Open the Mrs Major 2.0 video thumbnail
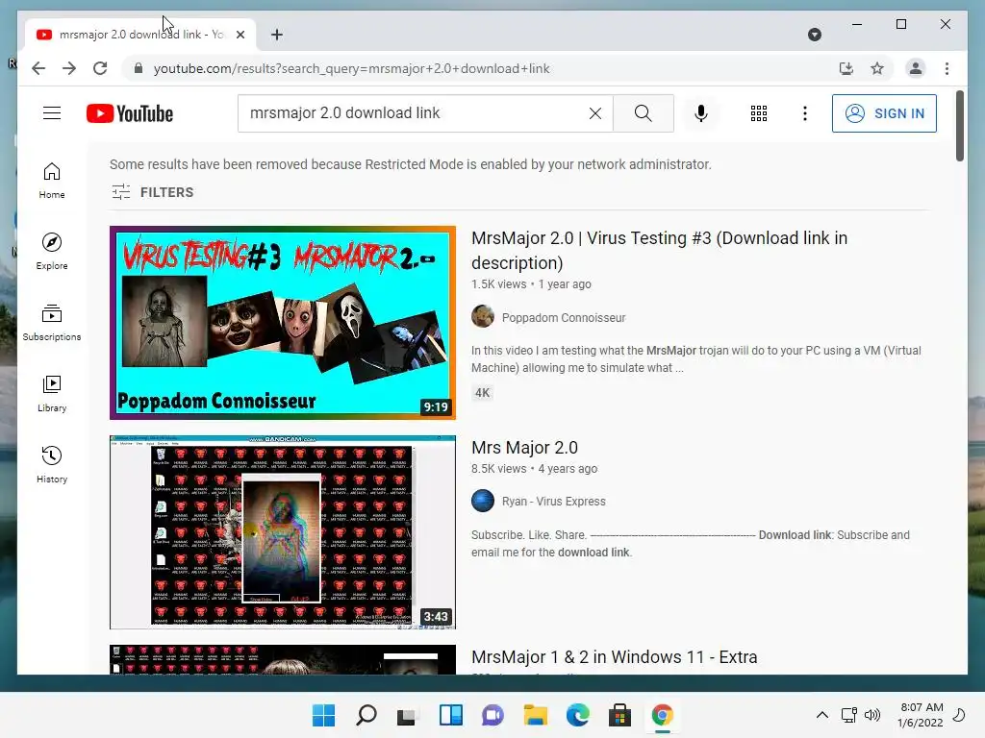Image resolution: width=985 pixels, height=738 pixels. (283, 532)
